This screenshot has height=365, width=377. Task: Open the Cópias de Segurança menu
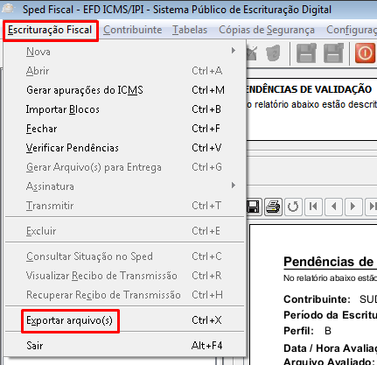(x=267, y=30)
